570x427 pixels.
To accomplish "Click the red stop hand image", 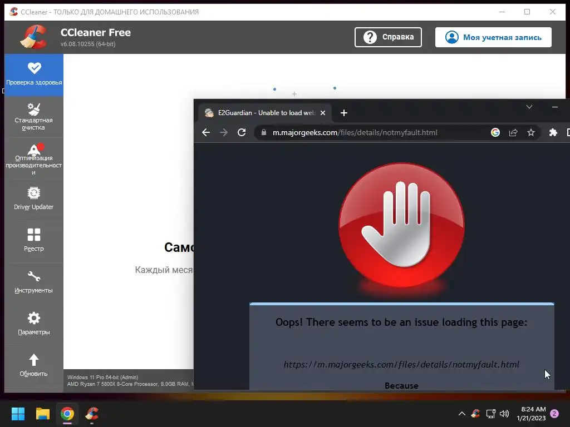I will point(402,225).
